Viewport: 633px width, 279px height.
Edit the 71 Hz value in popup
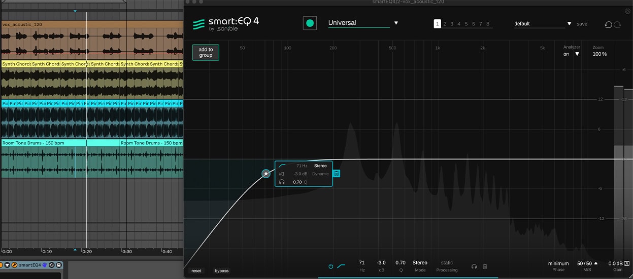pos(302,166)
